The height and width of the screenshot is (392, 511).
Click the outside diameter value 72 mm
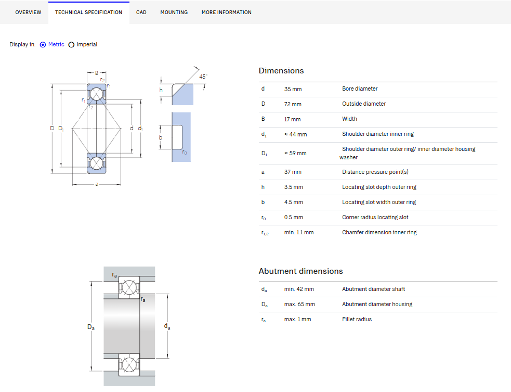pos(293,104)
